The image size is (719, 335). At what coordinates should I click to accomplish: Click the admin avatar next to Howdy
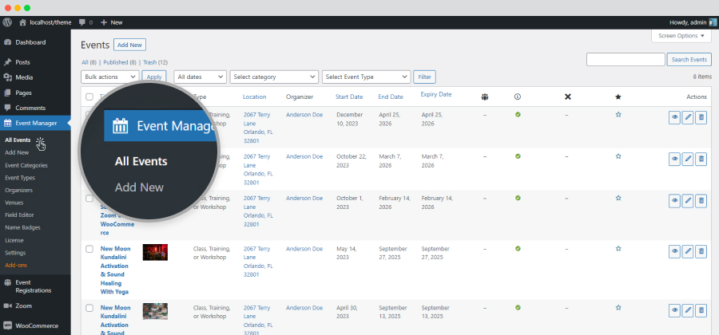pyautogui.click(x=713, y=22)
